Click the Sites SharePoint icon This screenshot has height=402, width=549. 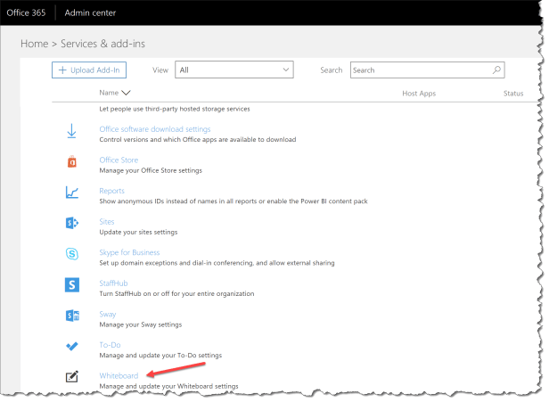coord(72,223)
